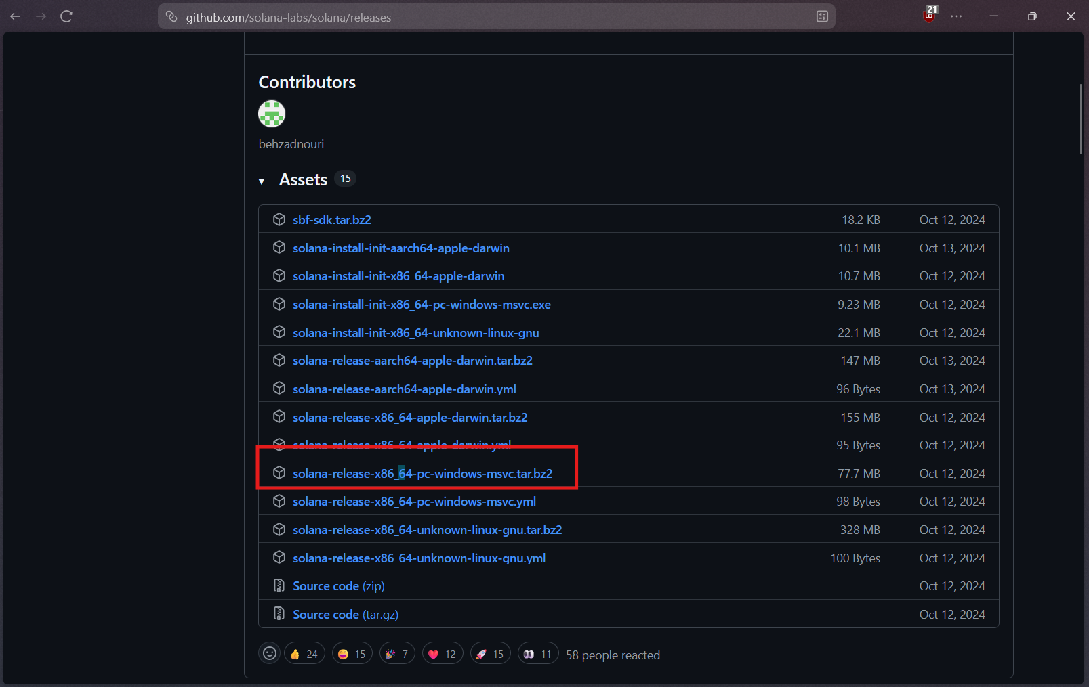Open the browser three-dots menu
Screen dimensions: 1089x687
(x=956, y=16)
